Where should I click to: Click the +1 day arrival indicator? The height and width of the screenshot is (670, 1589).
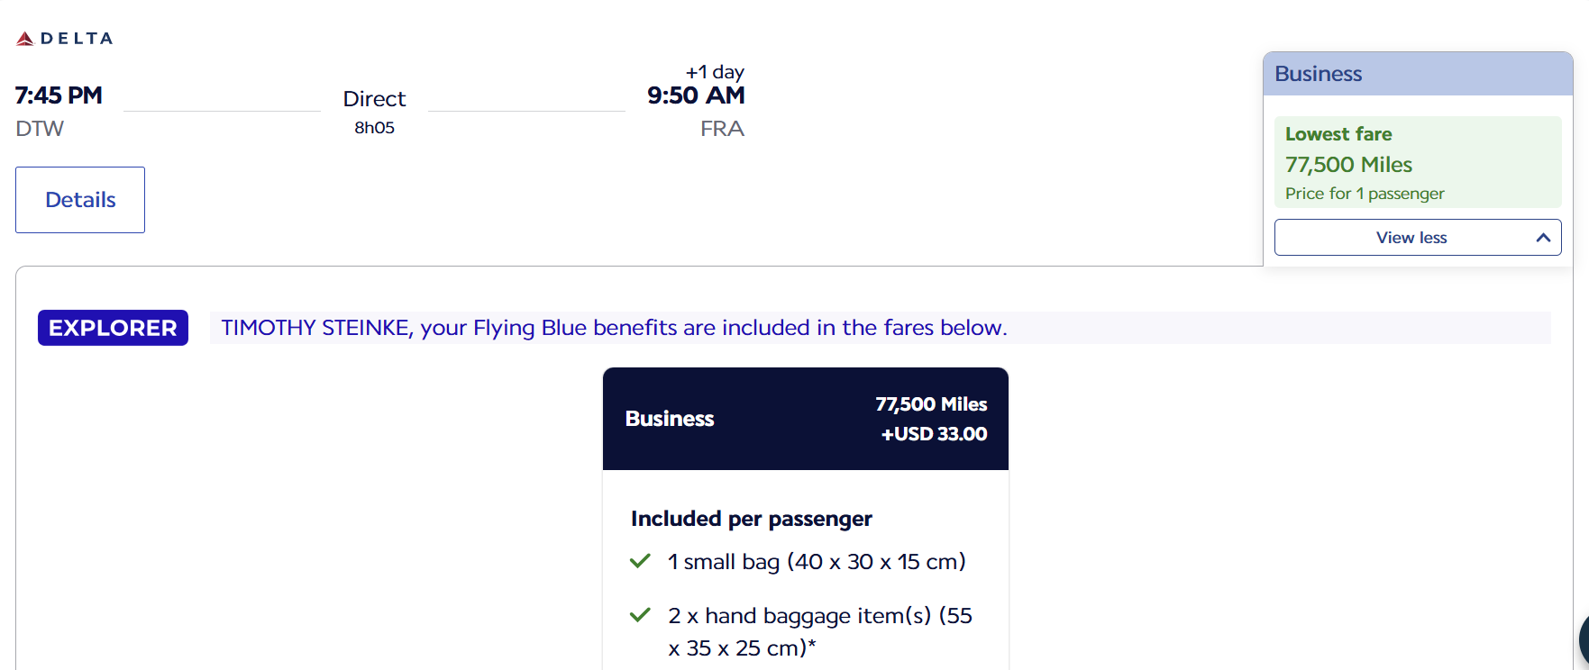pyautogui.click(x=715, y=72)
